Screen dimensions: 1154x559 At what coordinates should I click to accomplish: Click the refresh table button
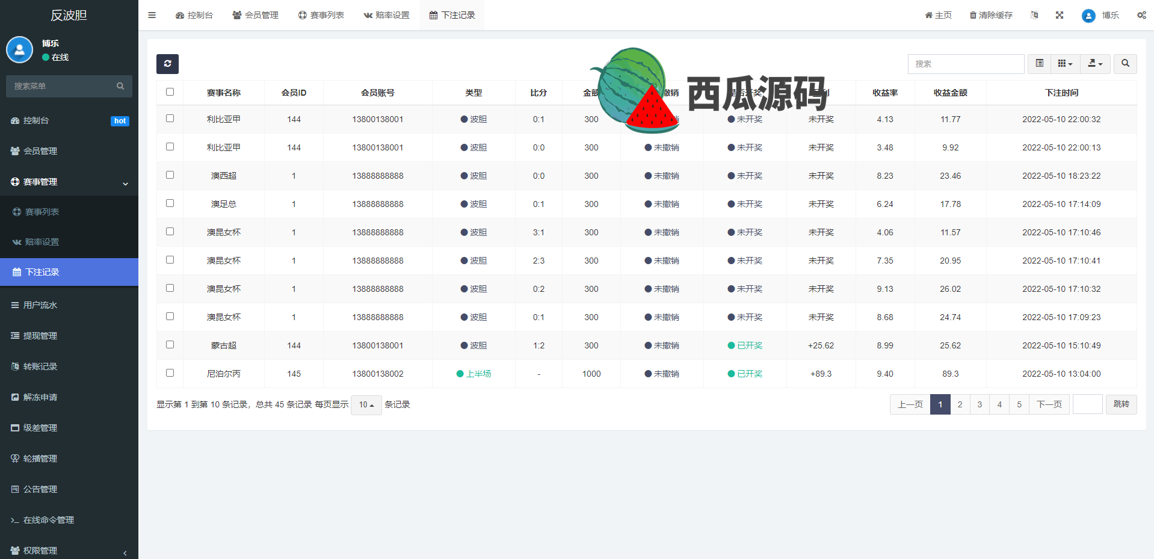click(x=167, y=64)
